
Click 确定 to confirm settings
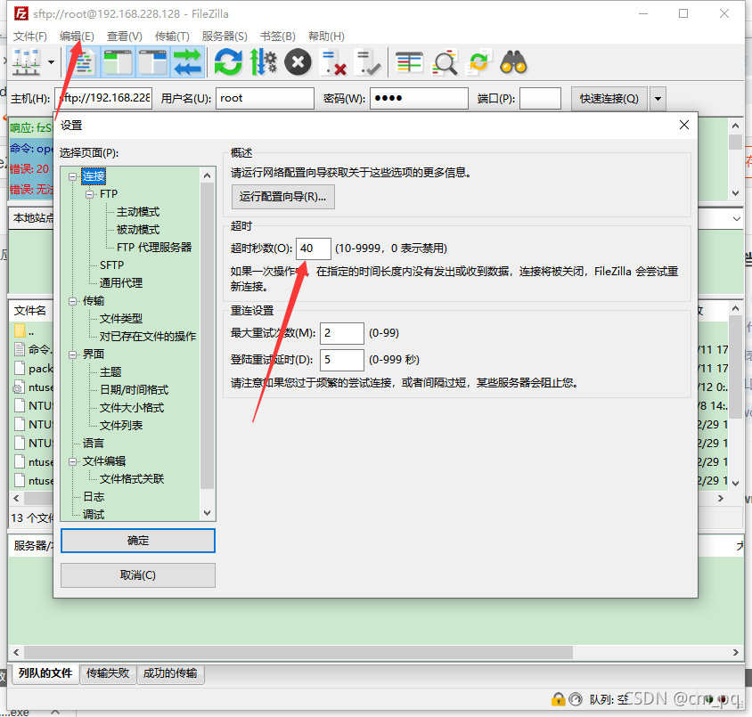click(138, 541)
